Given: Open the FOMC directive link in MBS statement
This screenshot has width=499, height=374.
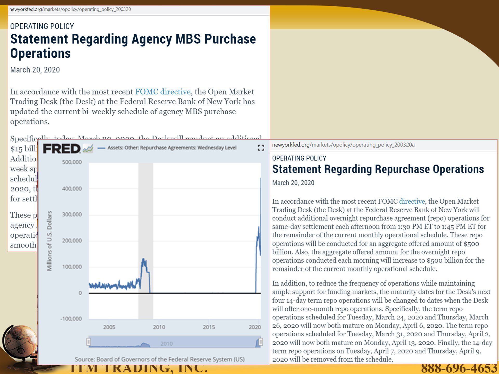Looking at the screenshot, I should (x=163, y=92).
